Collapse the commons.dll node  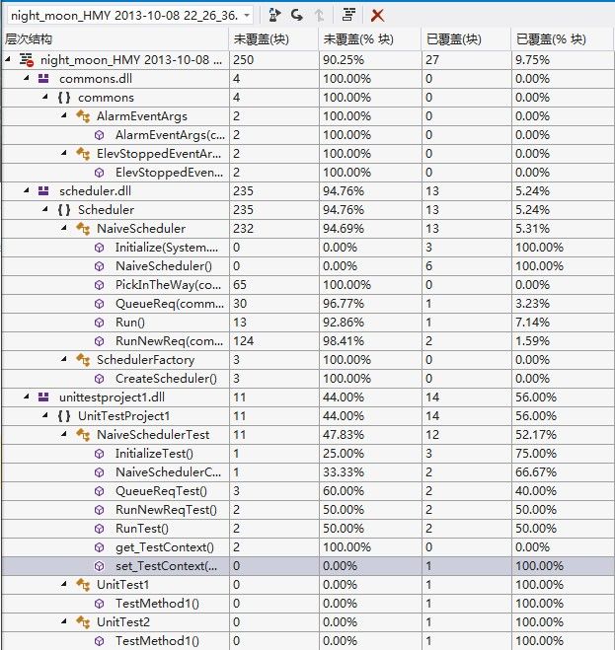[27, 78]
